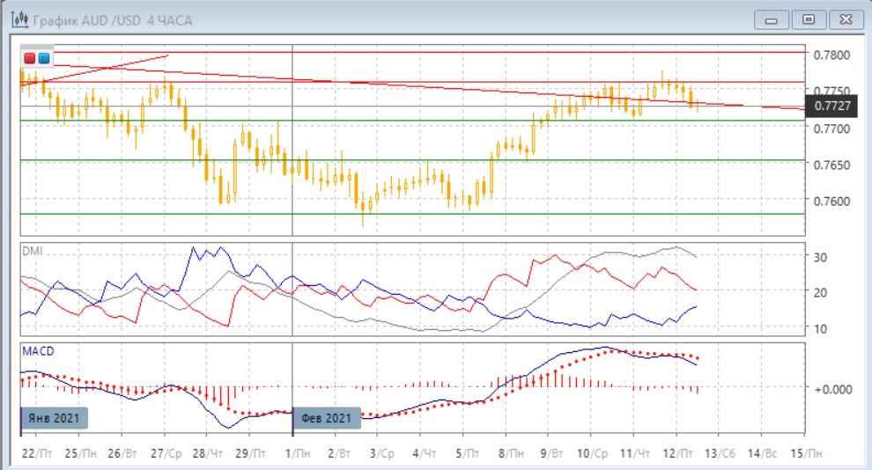The height and width of the screenshot is (470, 872).
Task: Click the +0.000 MACD zero level label
Action: coord(832,388)
